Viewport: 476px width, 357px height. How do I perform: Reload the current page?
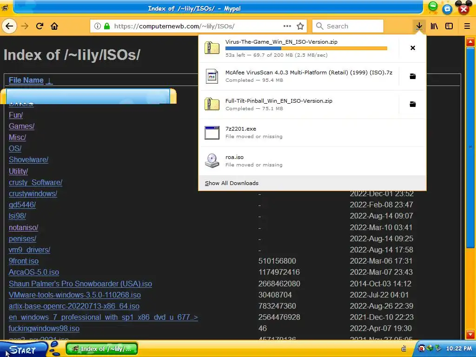40,26
